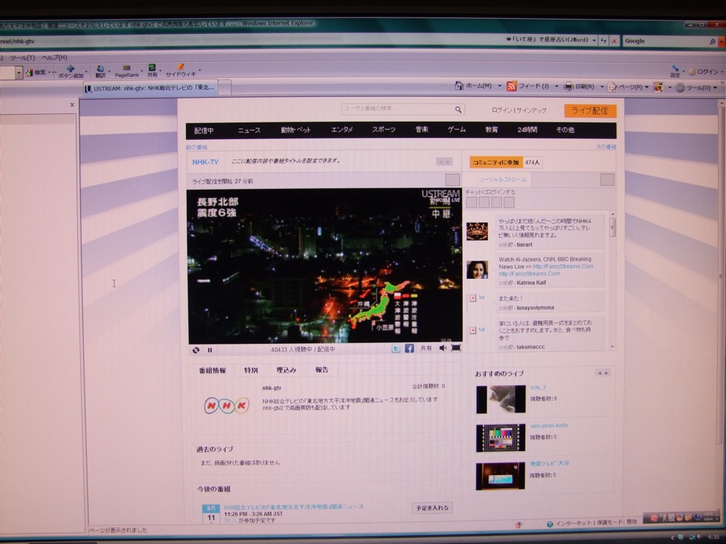Open the address bar history dropdown arrow
726x544 pixels.
[594, 40]
